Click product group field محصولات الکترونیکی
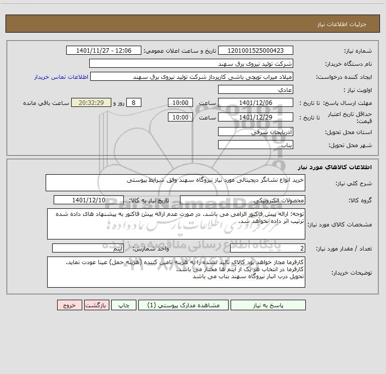Screen dimensions: 386x374 pyautogui.click(x=243, y=200)
